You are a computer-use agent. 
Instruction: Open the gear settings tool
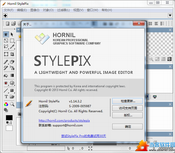6,110
